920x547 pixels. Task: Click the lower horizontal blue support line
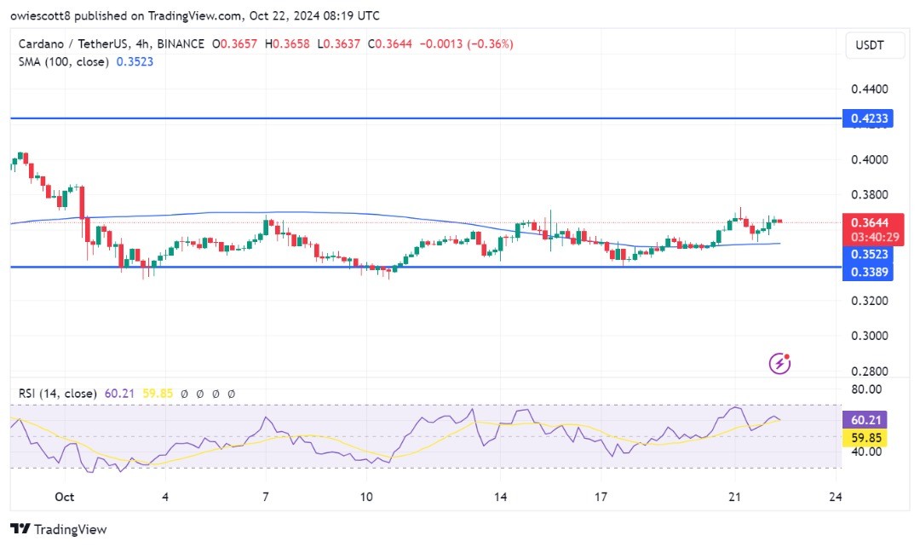coord(426,267)
